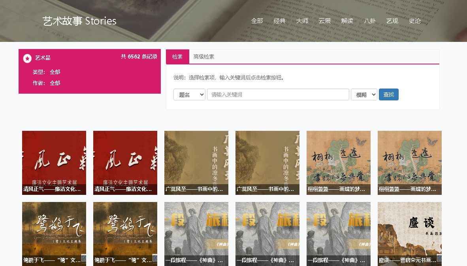Open the 大师 navigation item
This screenshot has height=266, width=467.
pyautogui.click(x=302, y=21)
